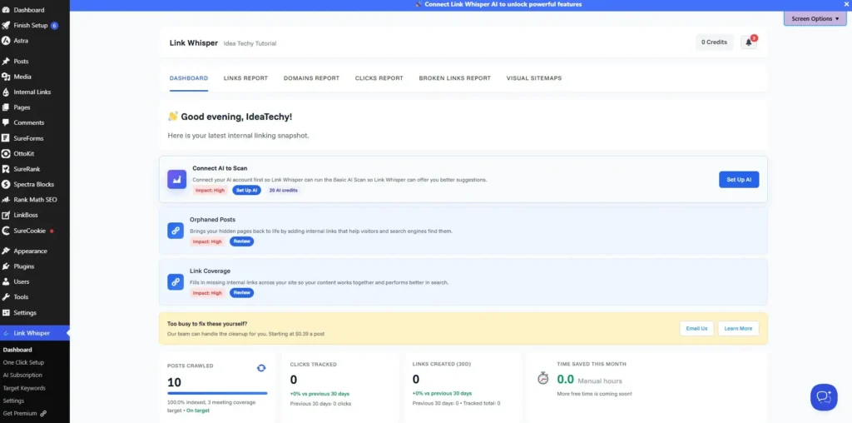This screenshot has width=852, height=423.
Task: Open the Astra theme icon
Action: tap(6, 40)
